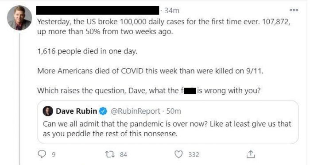This screenshot has height=165, width=310.
Task: Click the 50m quoted tweet timestamp
Action: coord(174,111)
